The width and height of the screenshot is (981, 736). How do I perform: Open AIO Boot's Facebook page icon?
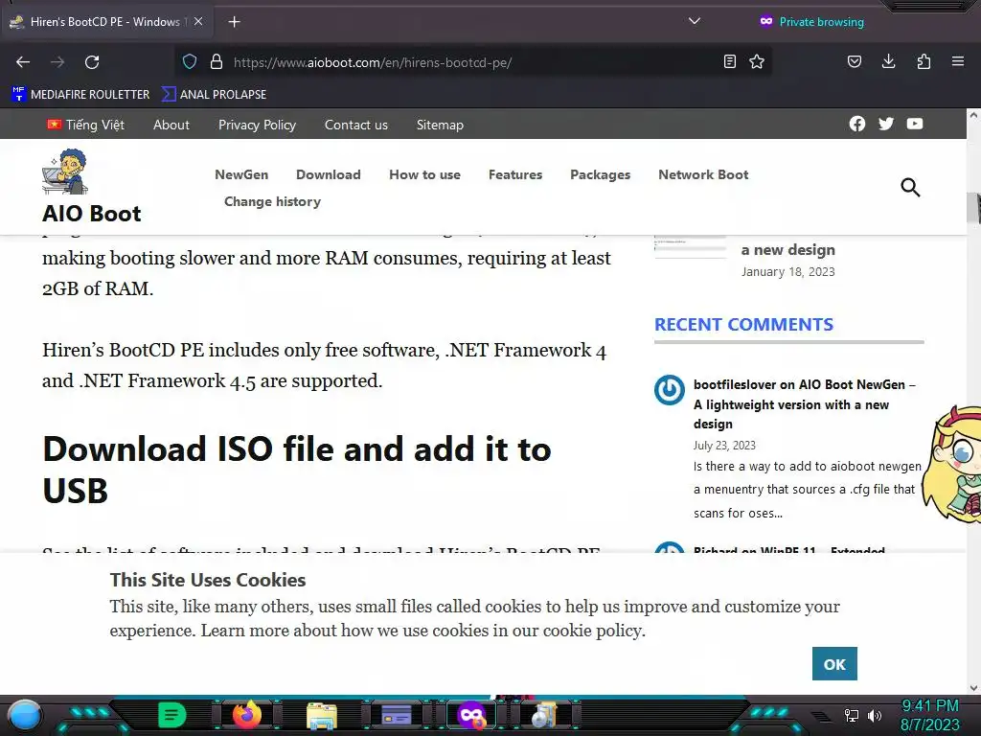click(x=857, y=124)
